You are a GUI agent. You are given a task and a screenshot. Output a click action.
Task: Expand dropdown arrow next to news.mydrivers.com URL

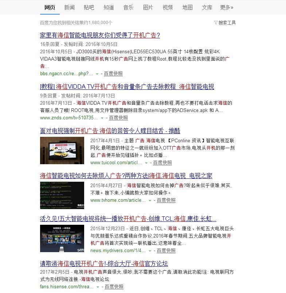tap(150, 251)
